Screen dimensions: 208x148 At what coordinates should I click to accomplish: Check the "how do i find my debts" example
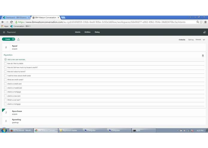tap(5, 64)
